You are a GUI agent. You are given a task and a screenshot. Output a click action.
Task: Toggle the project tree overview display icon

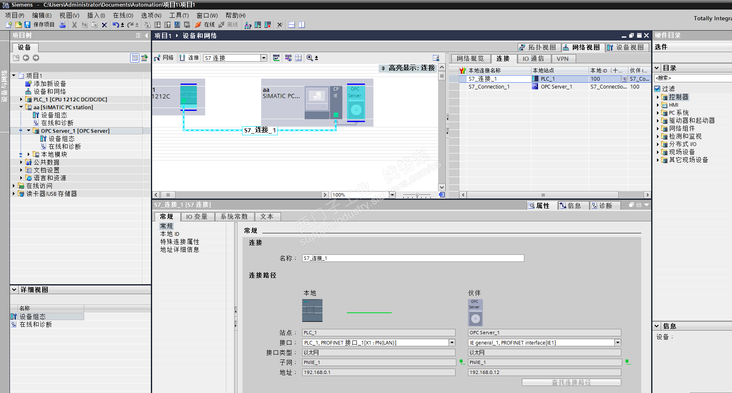coord(135,58)
